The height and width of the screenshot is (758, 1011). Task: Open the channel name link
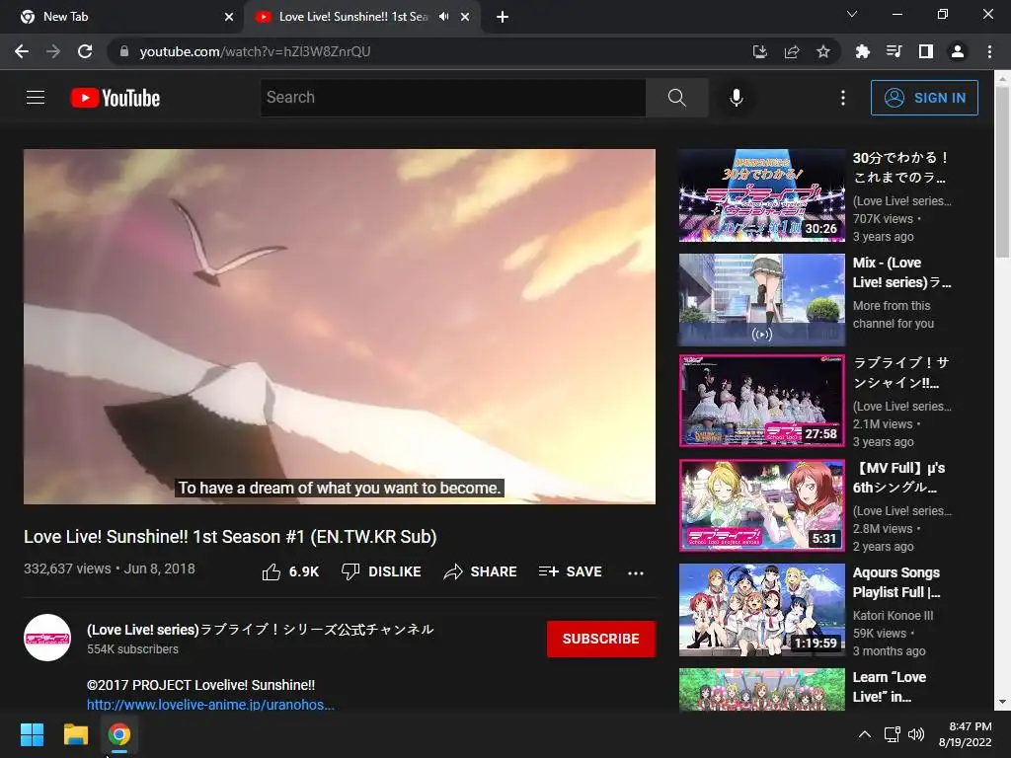click(x=261, y=629)
